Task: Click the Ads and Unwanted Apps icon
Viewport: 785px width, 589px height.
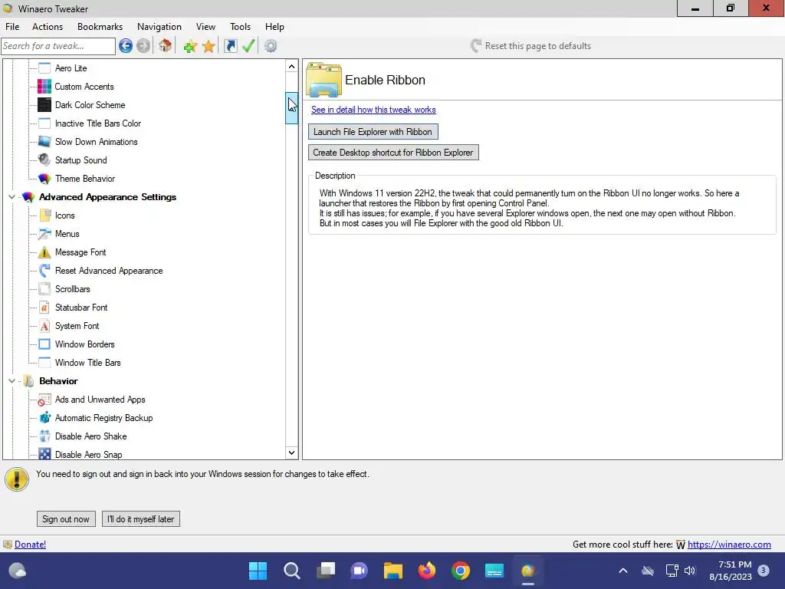Action: [44, 400]
